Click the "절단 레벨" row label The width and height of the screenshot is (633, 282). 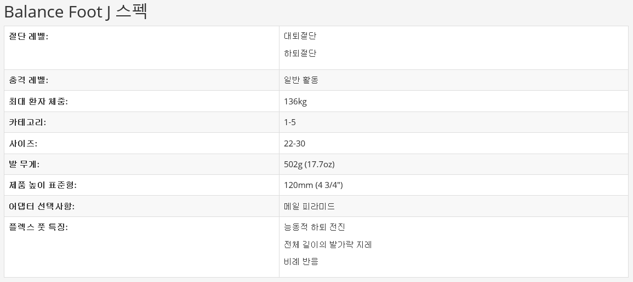tap(29, 36)
